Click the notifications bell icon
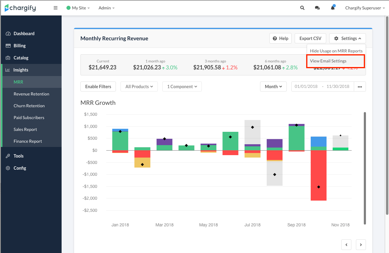The image size is (389, 253). (x=333, y=8)
